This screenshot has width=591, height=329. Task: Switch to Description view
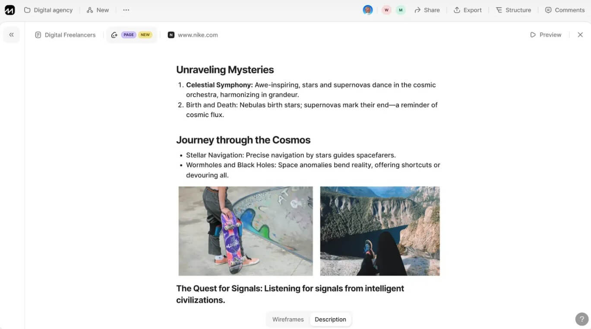point(330,320)
